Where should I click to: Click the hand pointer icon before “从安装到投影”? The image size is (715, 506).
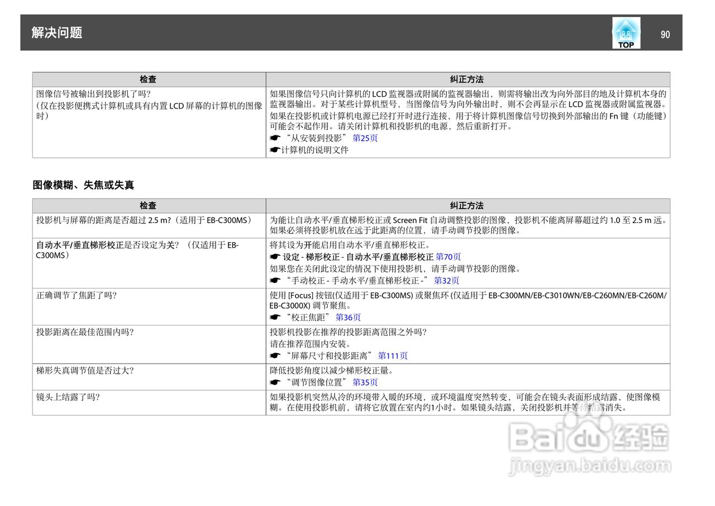pyautogui.click(x=275, y=138)
